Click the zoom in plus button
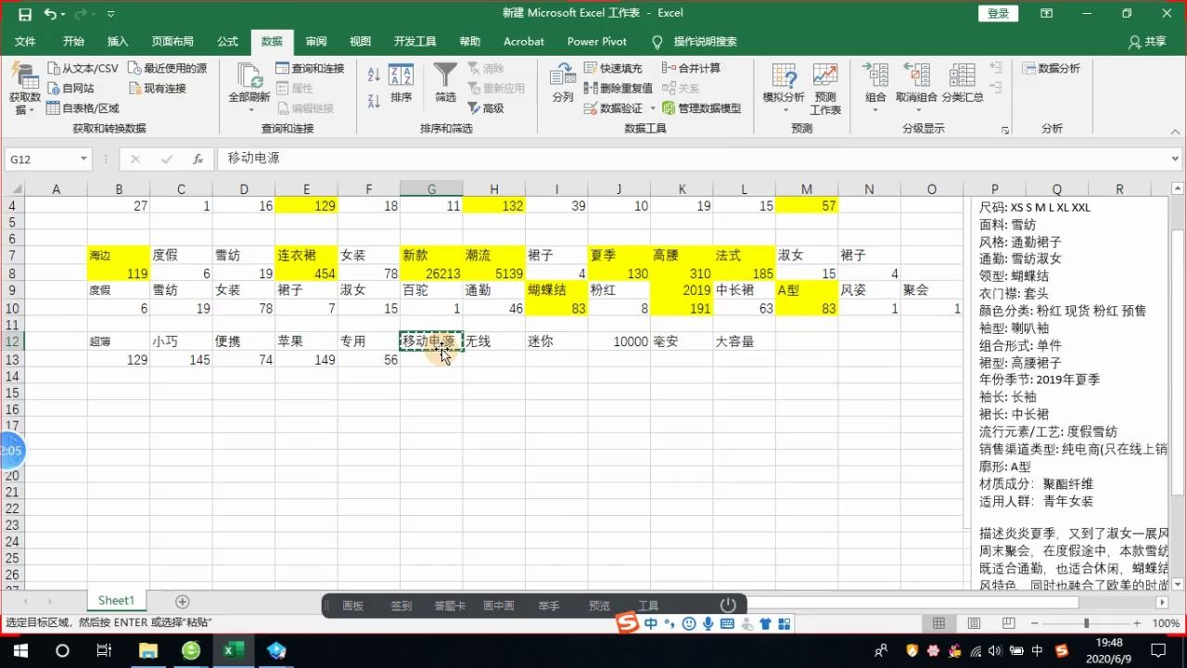Screen dimensions: 1187x668 pos(1137,623)
